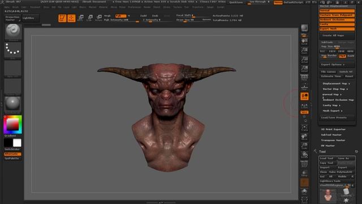
Task: Click the Projection Master button
Action: [13, 18]
